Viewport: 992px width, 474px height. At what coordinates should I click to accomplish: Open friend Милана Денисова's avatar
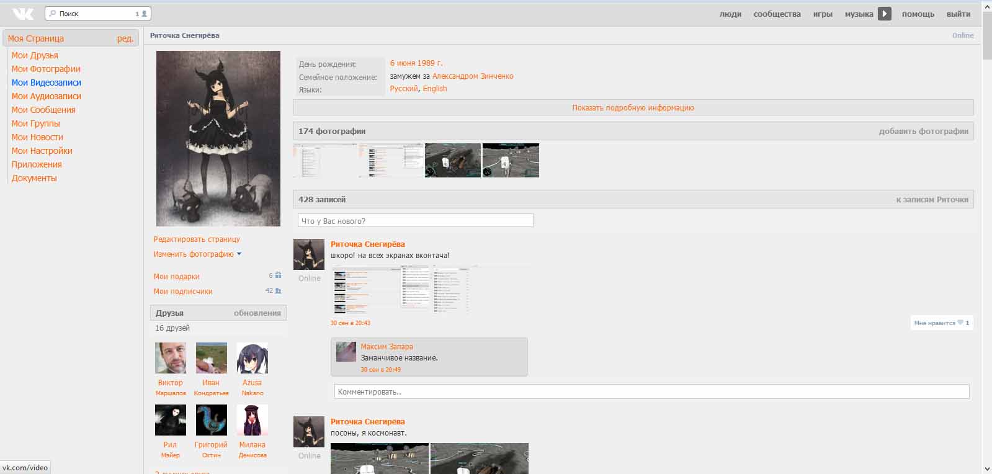coord(252,420)
